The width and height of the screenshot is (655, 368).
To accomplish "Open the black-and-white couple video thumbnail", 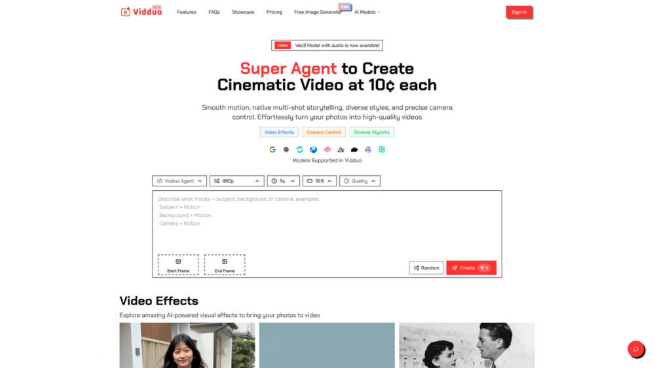I will coord(466,345).
